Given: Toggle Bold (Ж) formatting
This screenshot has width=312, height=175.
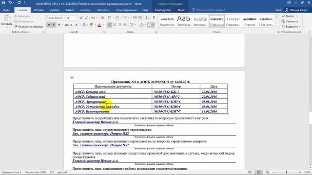Looking at the screenshot, I should click(x=49, y=25).
